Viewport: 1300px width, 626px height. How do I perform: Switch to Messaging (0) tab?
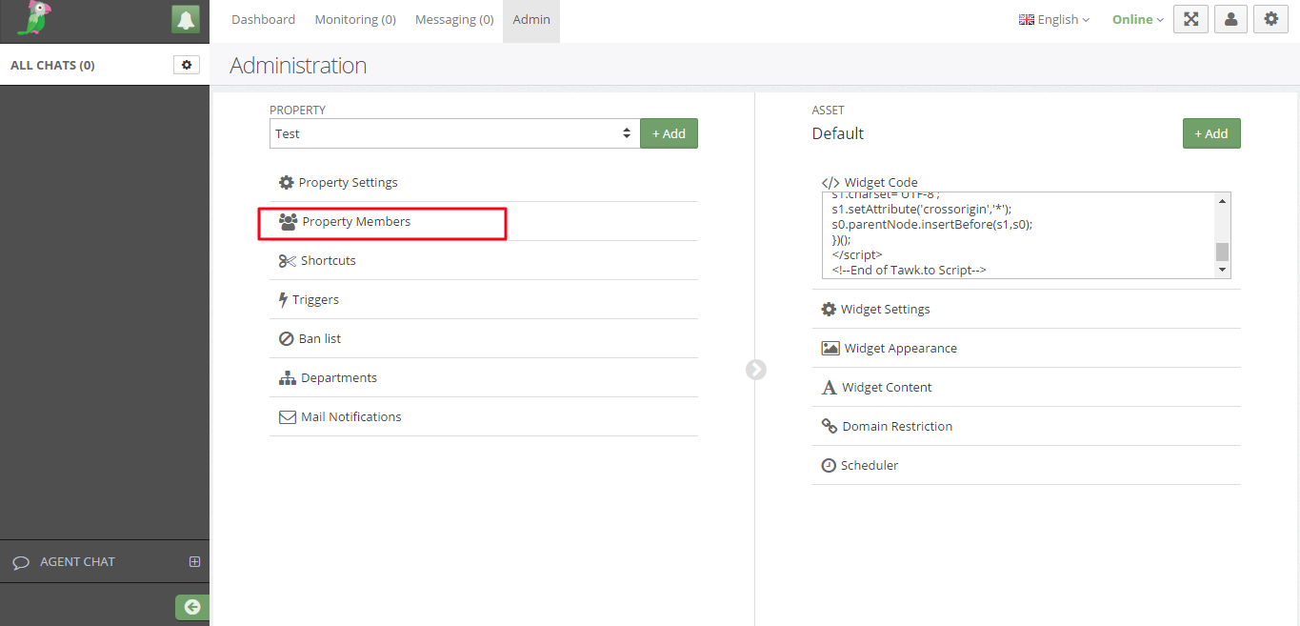pyautogui.click(x=454, y=19)
